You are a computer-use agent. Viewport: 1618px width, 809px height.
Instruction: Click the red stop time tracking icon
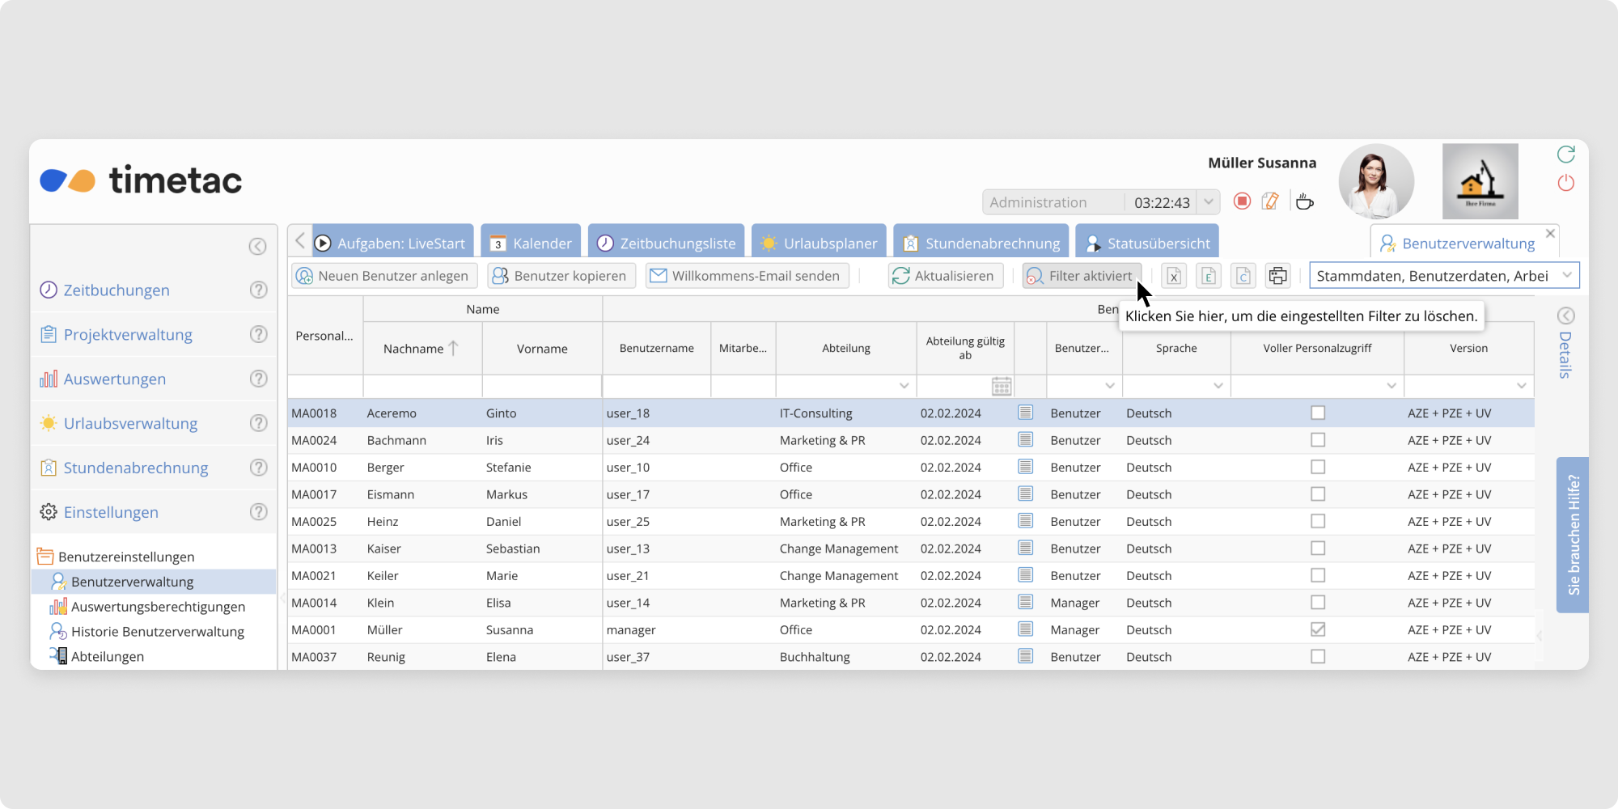click(x=1242, y=201)
